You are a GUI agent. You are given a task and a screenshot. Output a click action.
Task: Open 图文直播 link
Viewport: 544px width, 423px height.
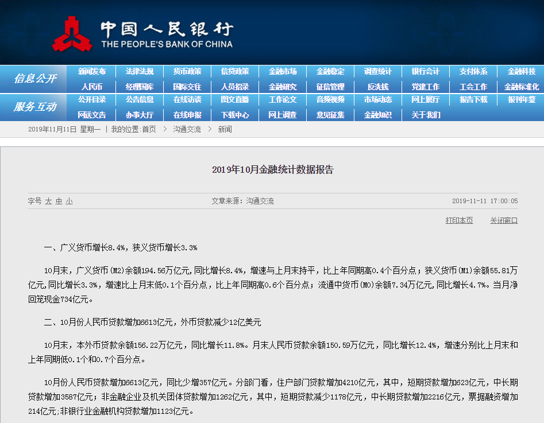click(235, 99)
